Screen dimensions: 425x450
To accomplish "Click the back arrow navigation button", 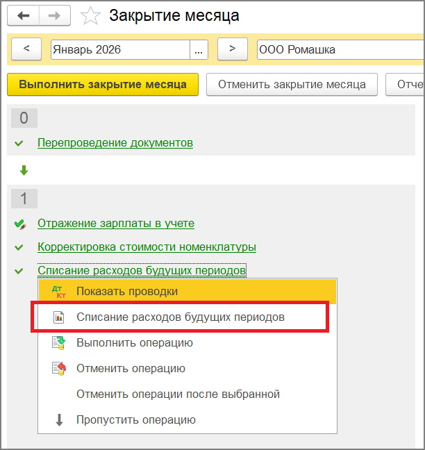I will tap(24, 16).
